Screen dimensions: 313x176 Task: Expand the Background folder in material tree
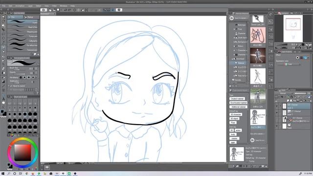[x=234, y=42]
